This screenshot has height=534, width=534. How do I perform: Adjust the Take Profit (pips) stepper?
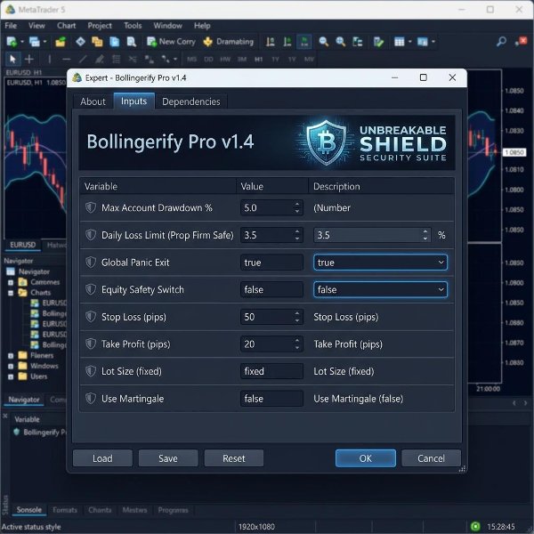pos(297,344)
